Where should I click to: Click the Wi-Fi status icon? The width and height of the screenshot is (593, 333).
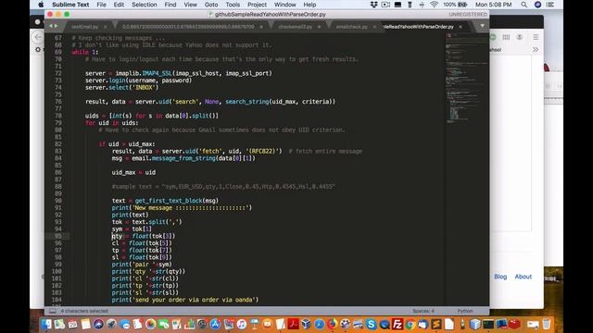click(x=434, y=5)
